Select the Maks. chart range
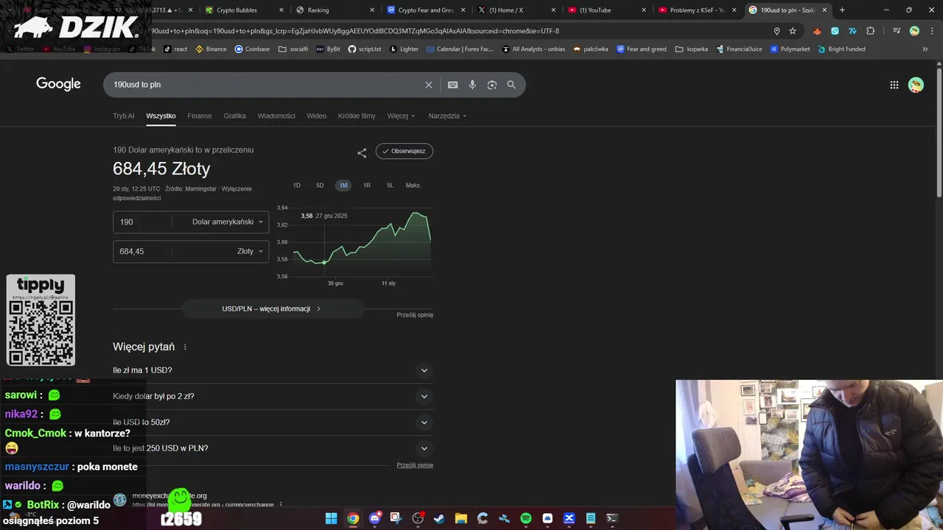Image resolution: width=943 pixels, height=530 pixels. [x=413, y=185]
